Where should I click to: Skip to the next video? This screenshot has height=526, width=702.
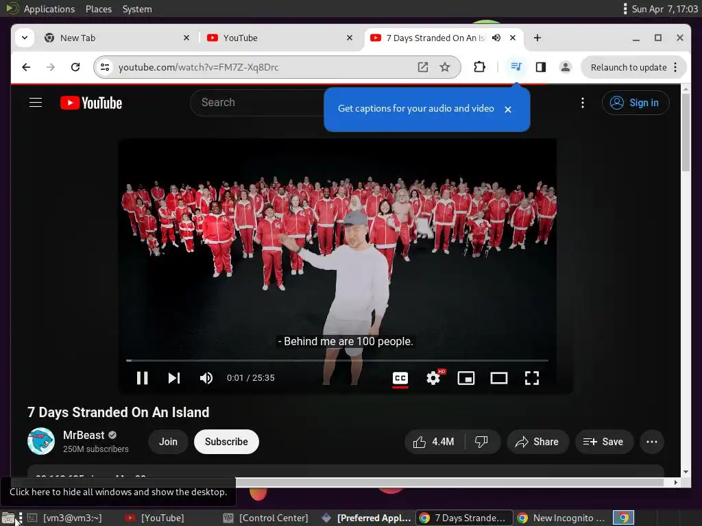click(x=174, y=378)
